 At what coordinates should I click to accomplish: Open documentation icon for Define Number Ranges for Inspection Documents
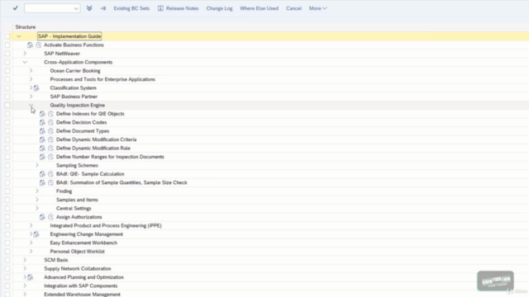click(x=42, y=157)
